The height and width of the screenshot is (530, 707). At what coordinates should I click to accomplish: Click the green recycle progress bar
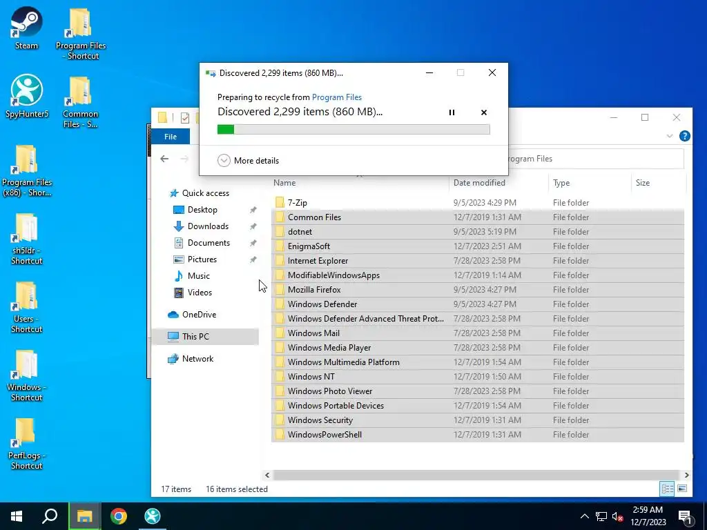[x=353, y=129]
